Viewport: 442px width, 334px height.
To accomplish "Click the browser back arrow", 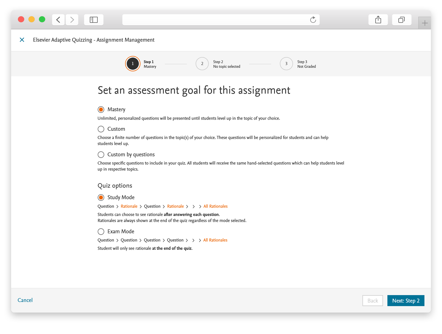I will (58, 20).
